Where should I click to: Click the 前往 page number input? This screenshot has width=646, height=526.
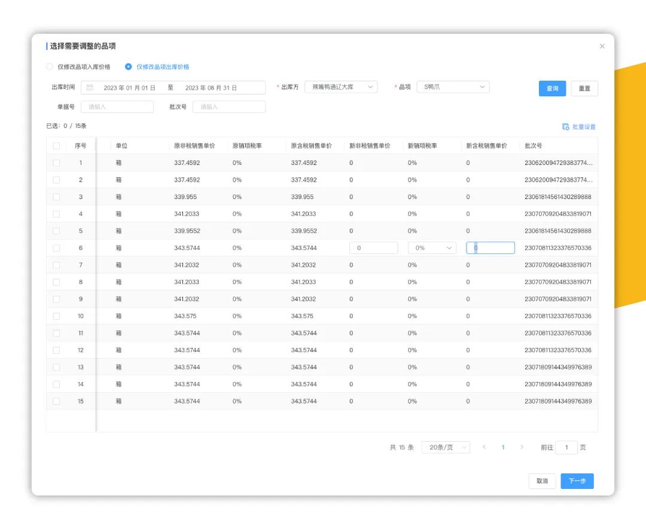click(566, 447)
